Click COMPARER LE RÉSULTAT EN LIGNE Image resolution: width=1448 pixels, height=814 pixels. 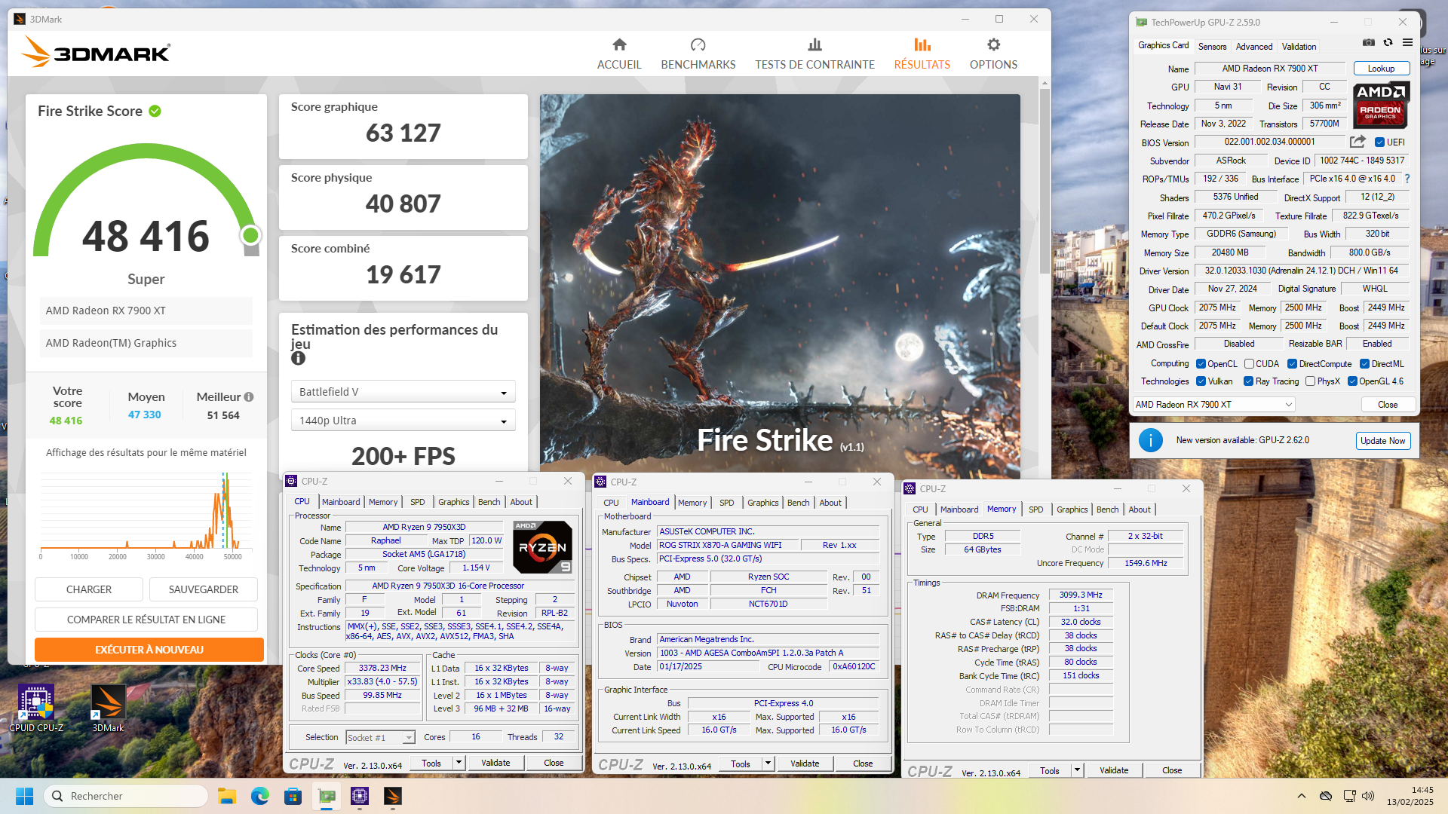click(146, 620)
